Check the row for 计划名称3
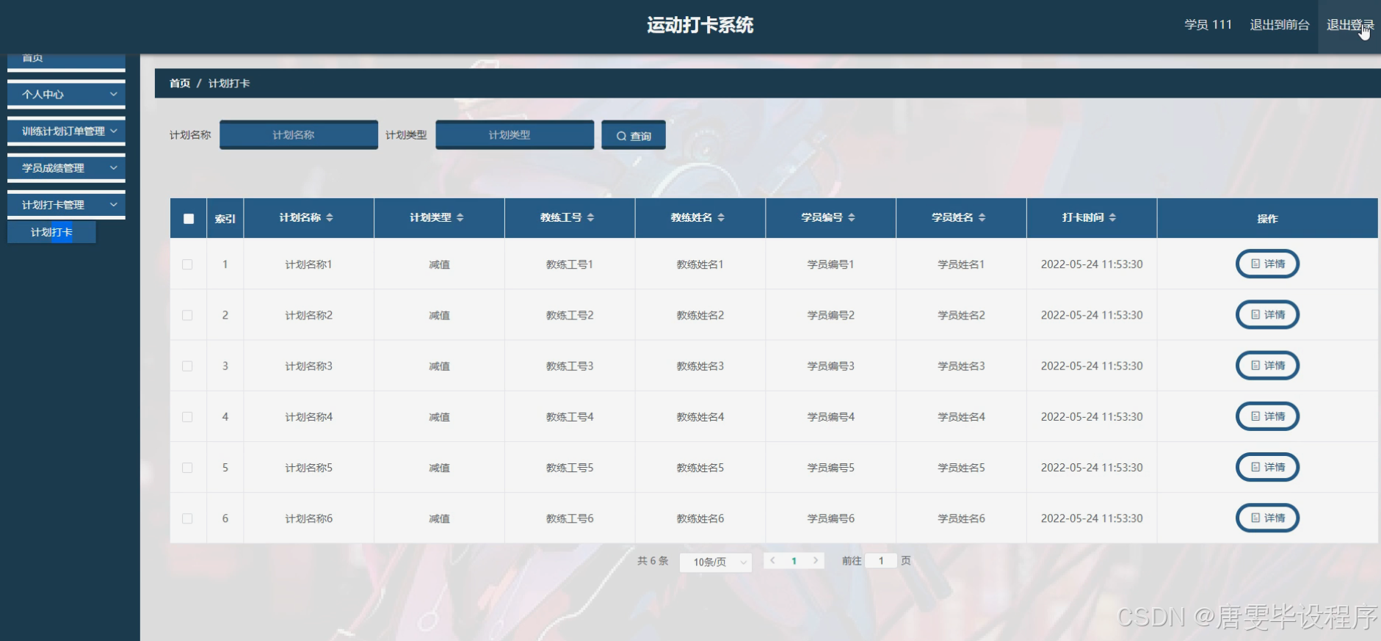 point(187,366)
